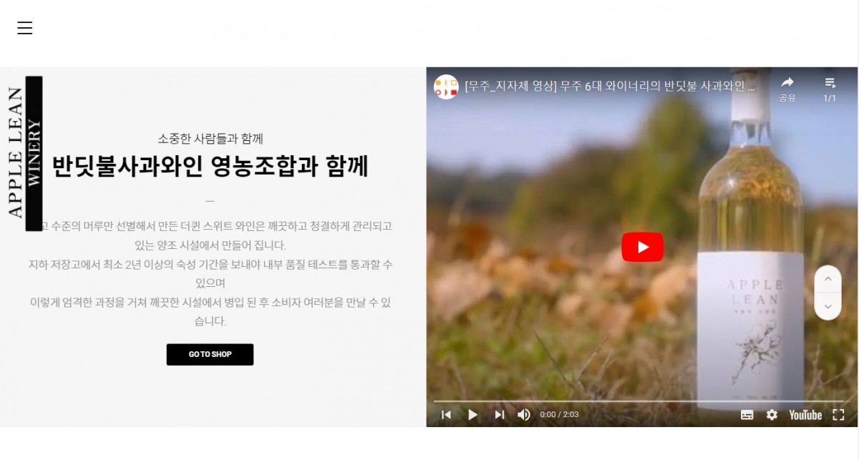
Task: Go to previous section with up chevron
Action: pyautogui.click(x=828, y=279)
